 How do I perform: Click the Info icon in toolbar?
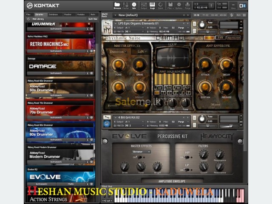click(134, 6)
